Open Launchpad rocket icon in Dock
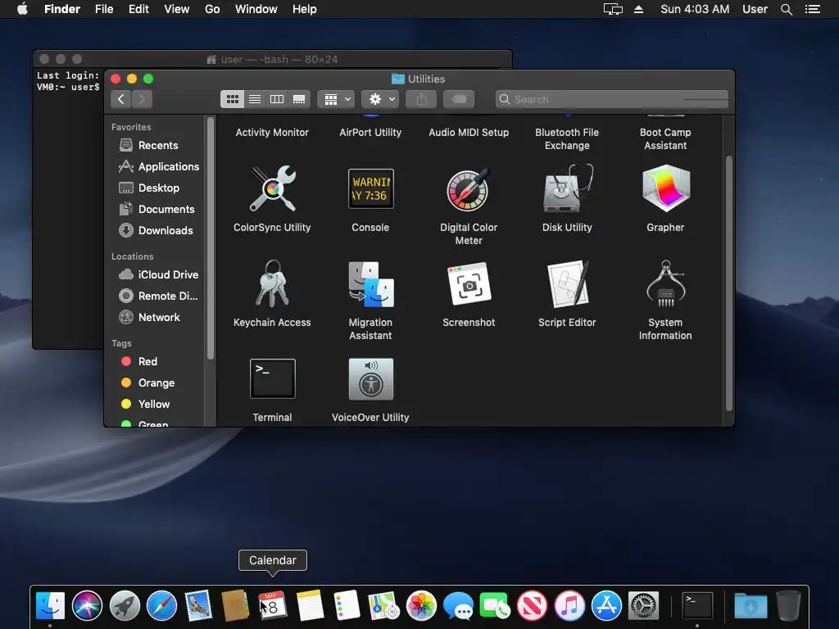This screenshot has width=839, height=629. [125, 606]
